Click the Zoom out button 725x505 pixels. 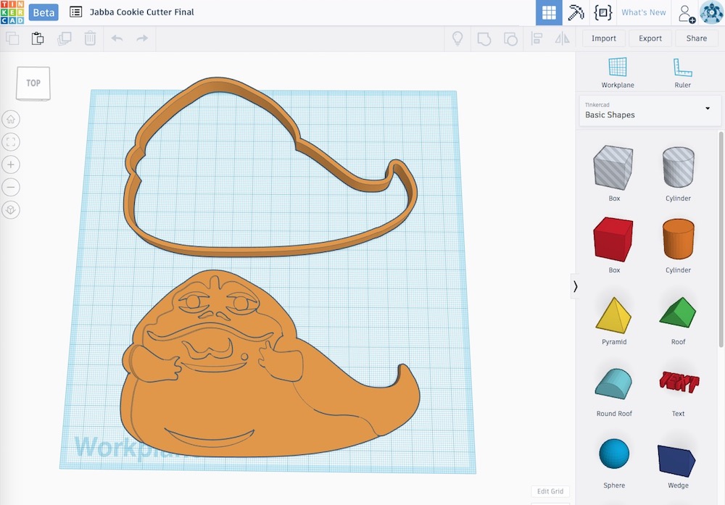(12, 187)
